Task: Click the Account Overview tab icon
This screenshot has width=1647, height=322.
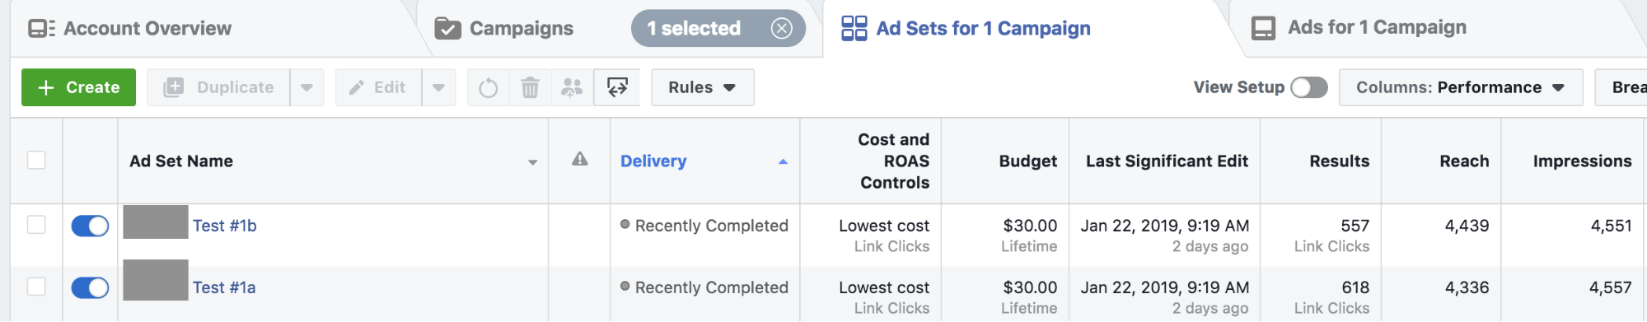Action: (41, 29)
